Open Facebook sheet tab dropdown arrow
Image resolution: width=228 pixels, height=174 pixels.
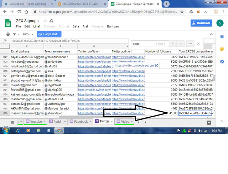point(90,122)
